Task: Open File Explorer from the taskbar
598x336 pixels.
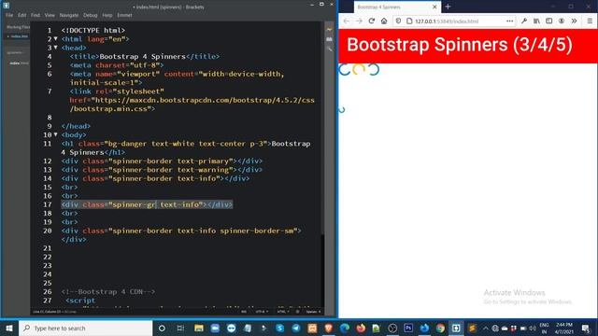Action: pos(199,328)
